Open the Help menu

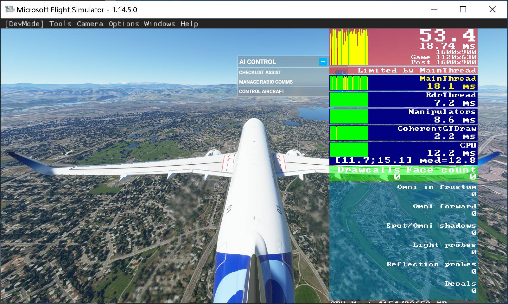point(189,23)
